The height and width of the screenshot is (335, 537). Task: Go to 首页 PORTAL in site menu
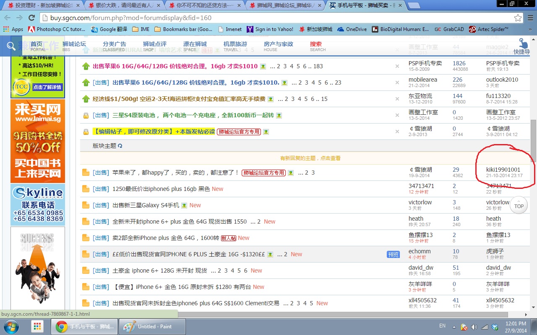pyautogui.click(x=37, y=46)
